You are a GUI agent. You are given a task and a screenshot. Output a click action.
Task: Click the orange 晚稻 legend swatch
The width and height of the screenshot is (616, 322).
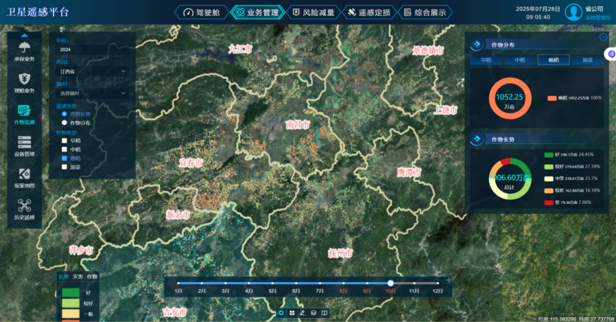coord(552,98)
